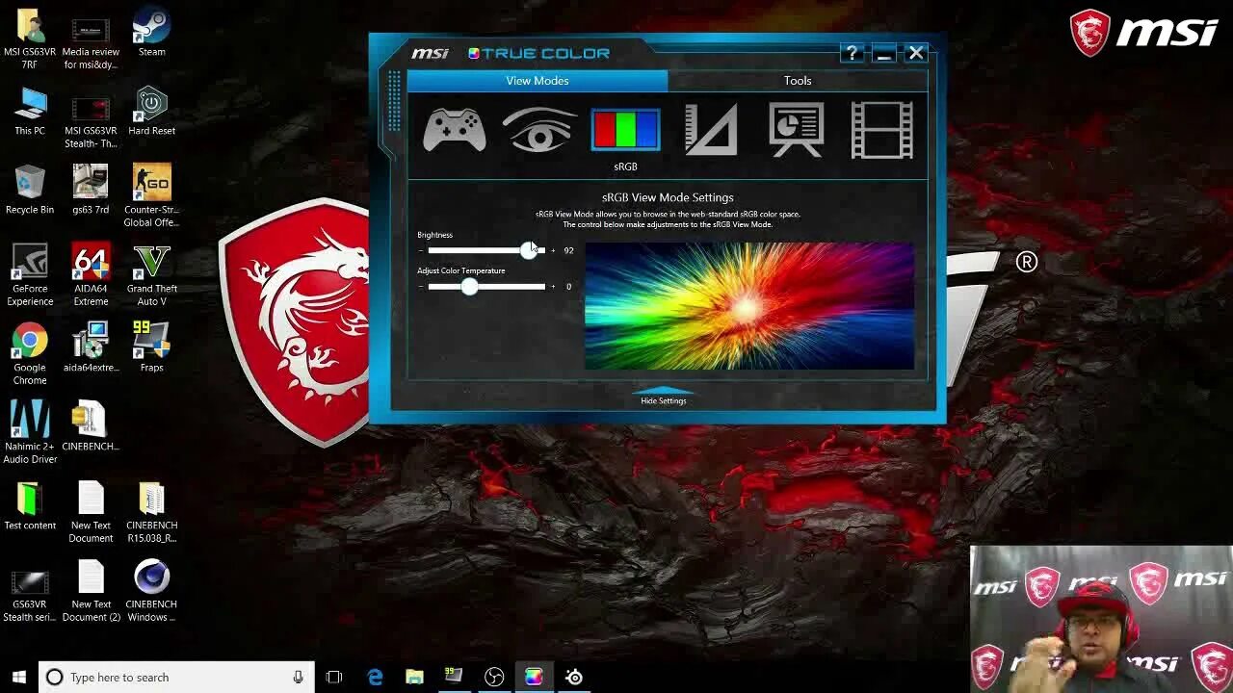This screenshot has width=1233, height=693.
Task: Decrease brightness with the minus button
Action: point(421,250)
